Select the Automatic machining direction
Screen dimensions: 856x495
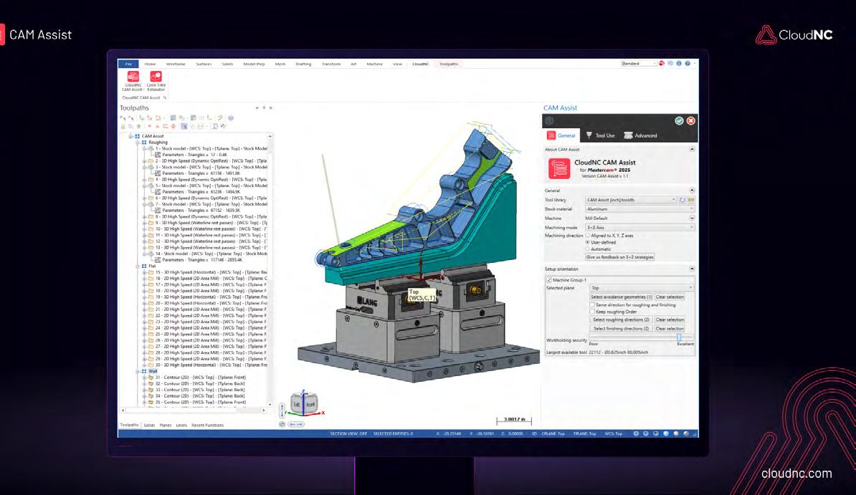point(588,249)
